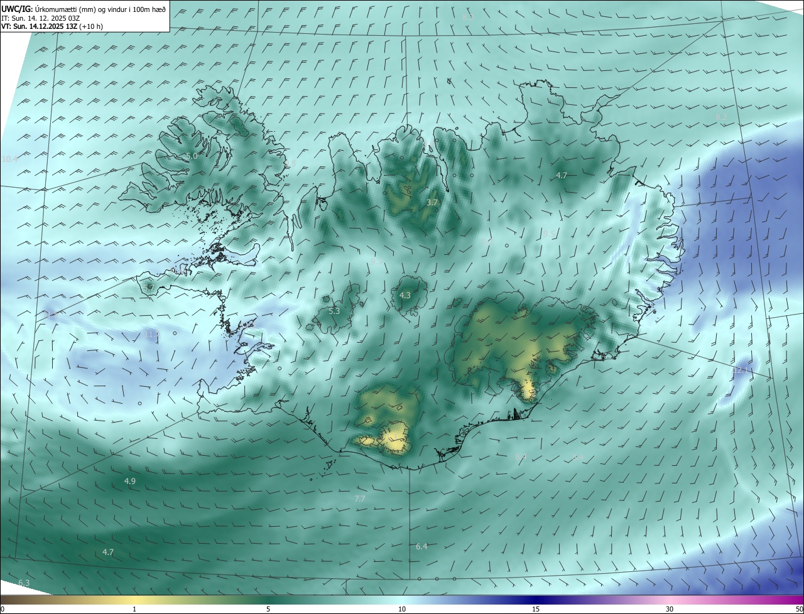Select the 4.3 value on Hofsjökull glacier
The height and width of the screenshot is (614, 804).
405,295
